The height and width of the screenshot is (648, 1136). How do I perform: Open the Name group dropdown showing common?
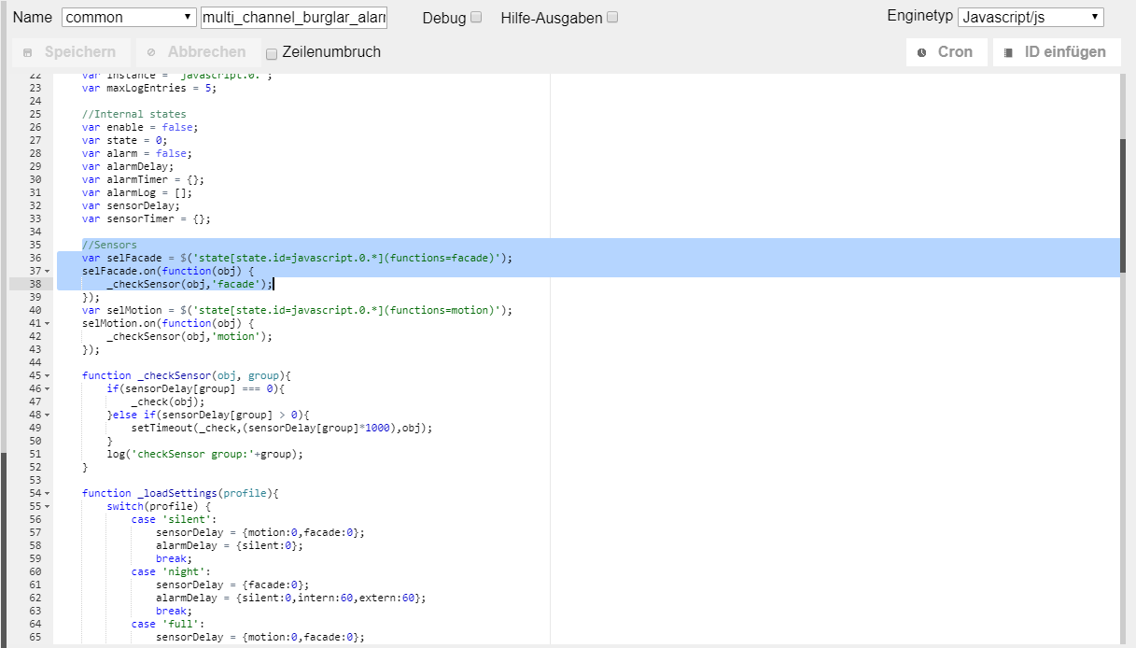[x=128, y=18]
